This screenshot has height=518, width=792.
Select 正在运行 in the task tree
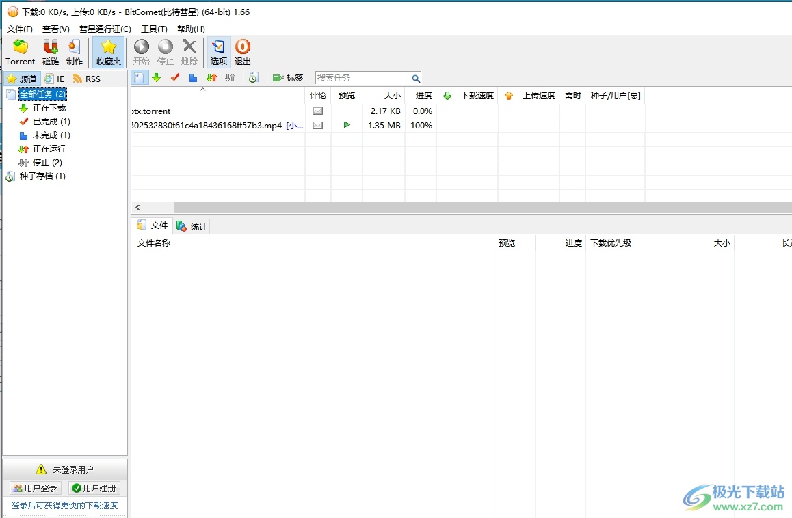pyautogui.click(x=49, y=148)
